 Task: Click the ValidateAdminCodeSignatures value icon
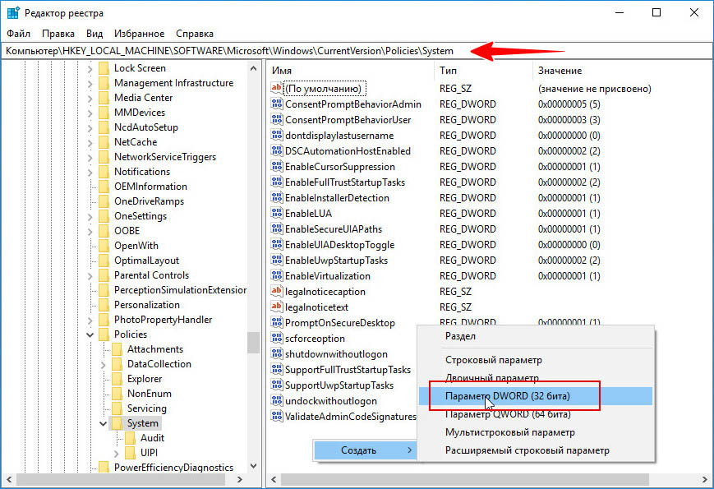(x=276, y=416)
